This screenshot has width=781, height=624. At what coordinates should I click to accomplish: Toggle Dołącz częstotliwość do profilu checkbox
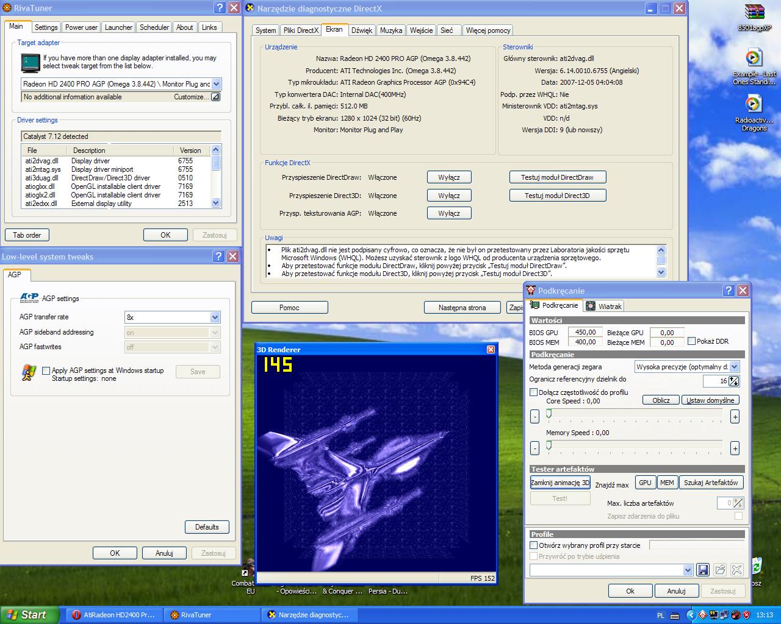(x=534, y=392)
